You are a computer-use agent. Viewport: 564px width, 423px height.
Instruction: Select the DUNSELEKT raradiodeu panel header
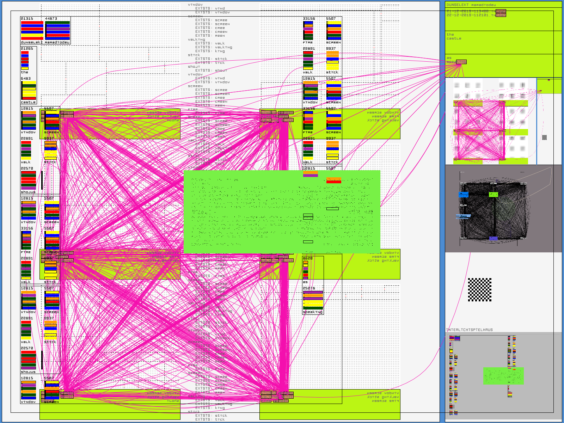(x=471, y=5)
